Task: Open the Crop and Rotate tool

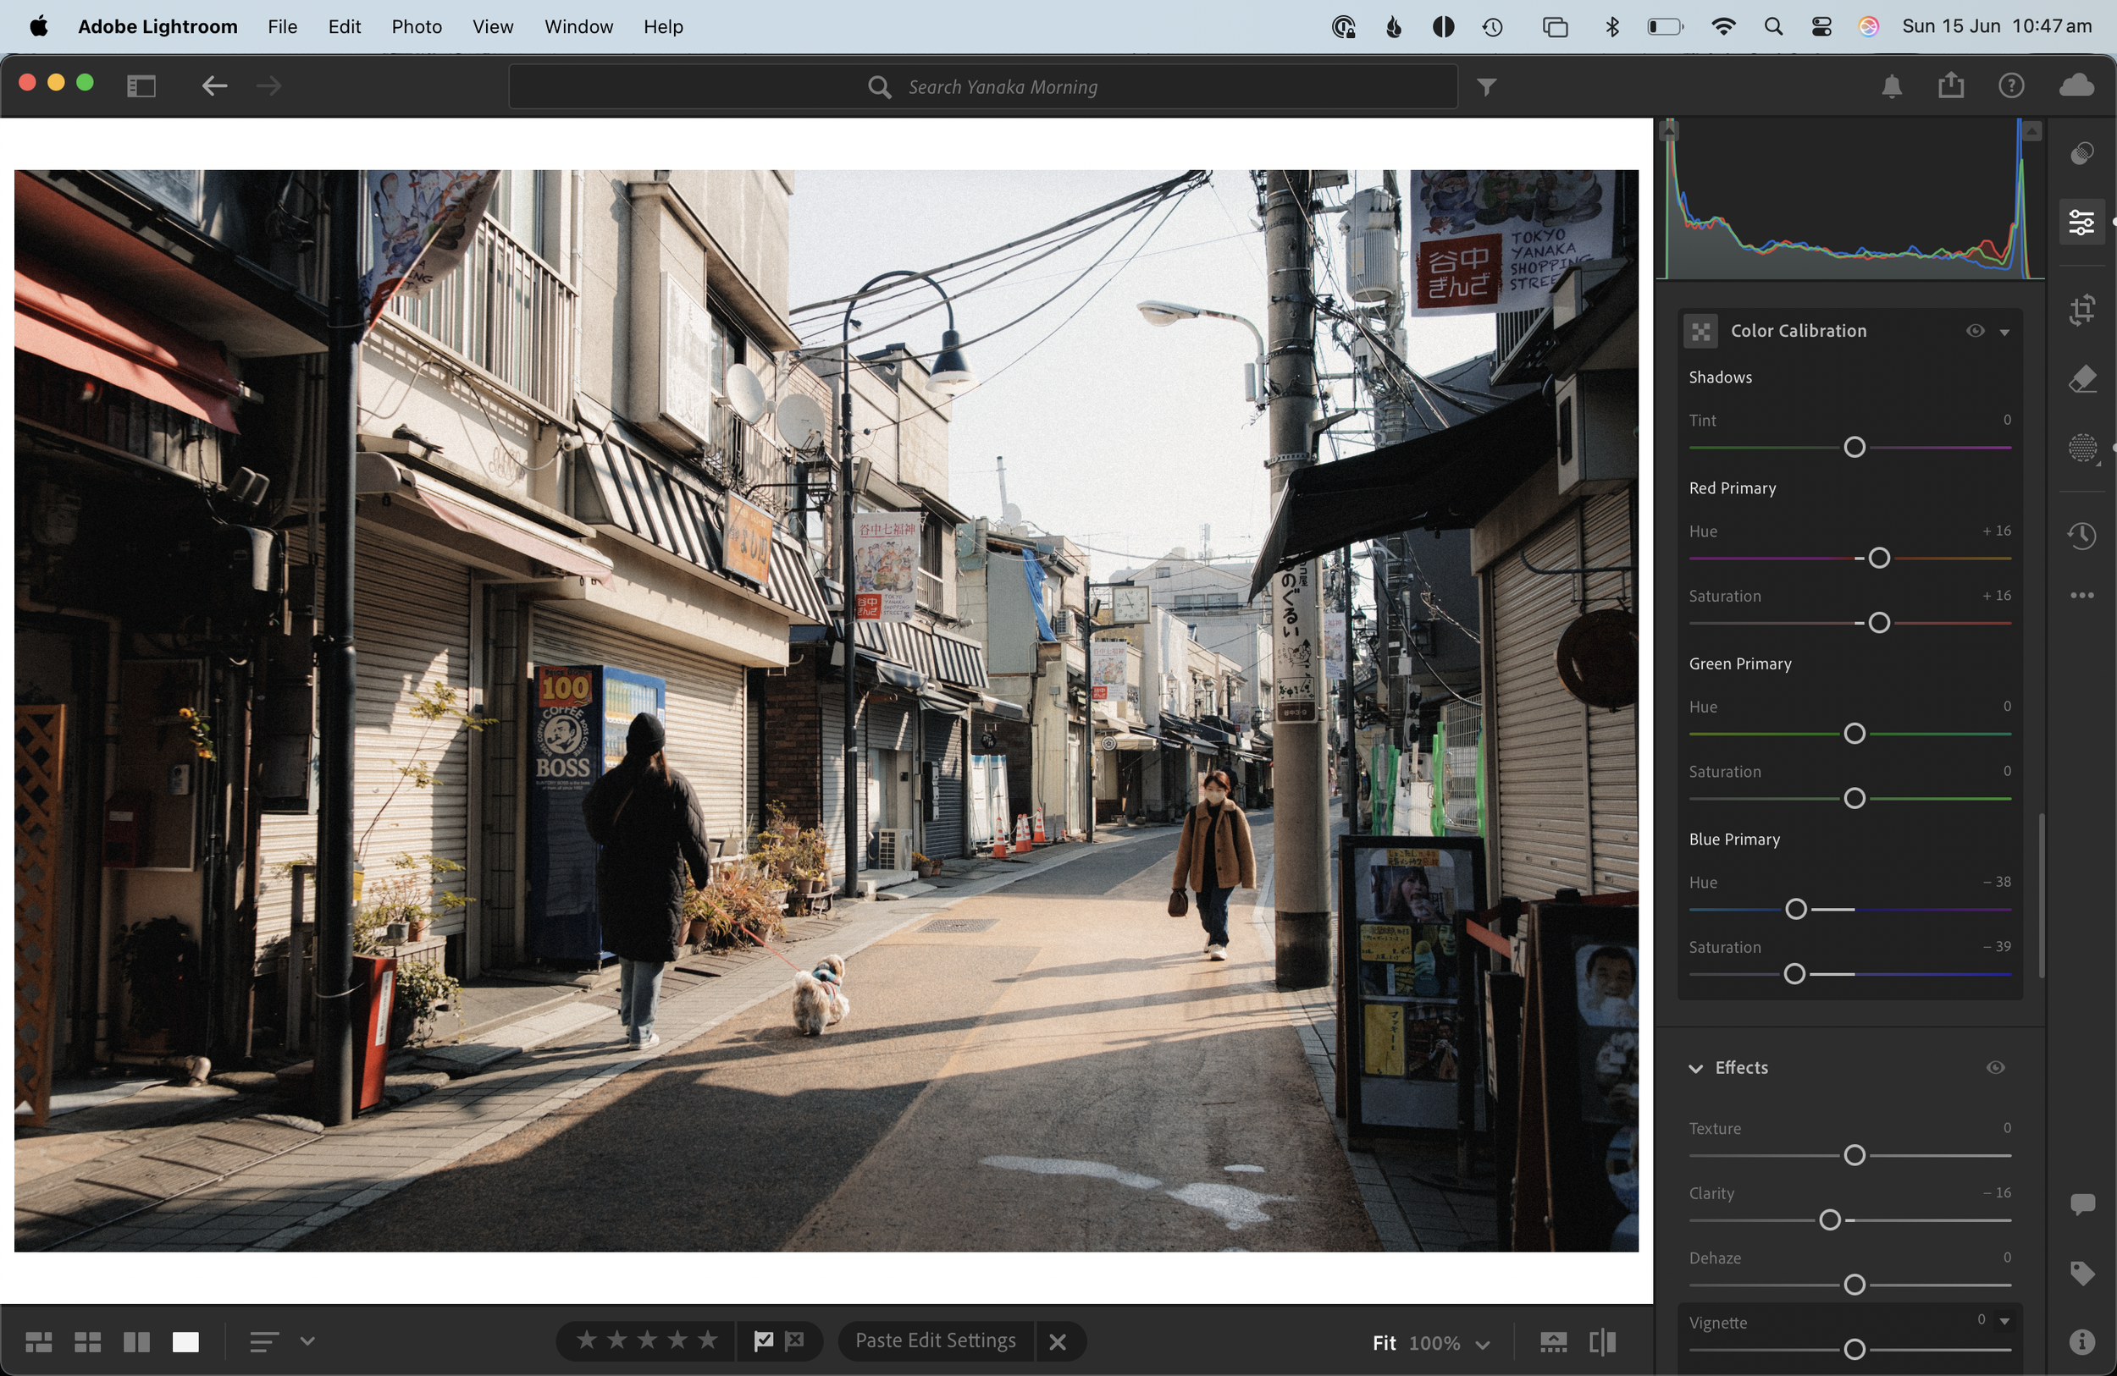Action: [2081, 311]
